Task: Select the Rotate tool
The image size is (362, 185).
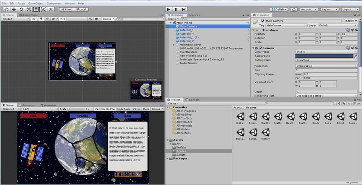Action: (21, 9)
